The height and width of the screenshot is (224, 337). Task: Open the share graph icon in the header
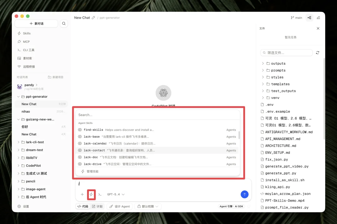tap(309, 18)
